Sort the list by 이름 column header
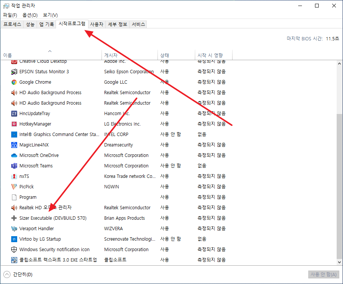The width and height of the screenshot is (343, 284). 51,55
